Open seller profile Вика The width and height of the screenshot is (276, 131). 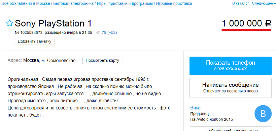click(195, 108)
